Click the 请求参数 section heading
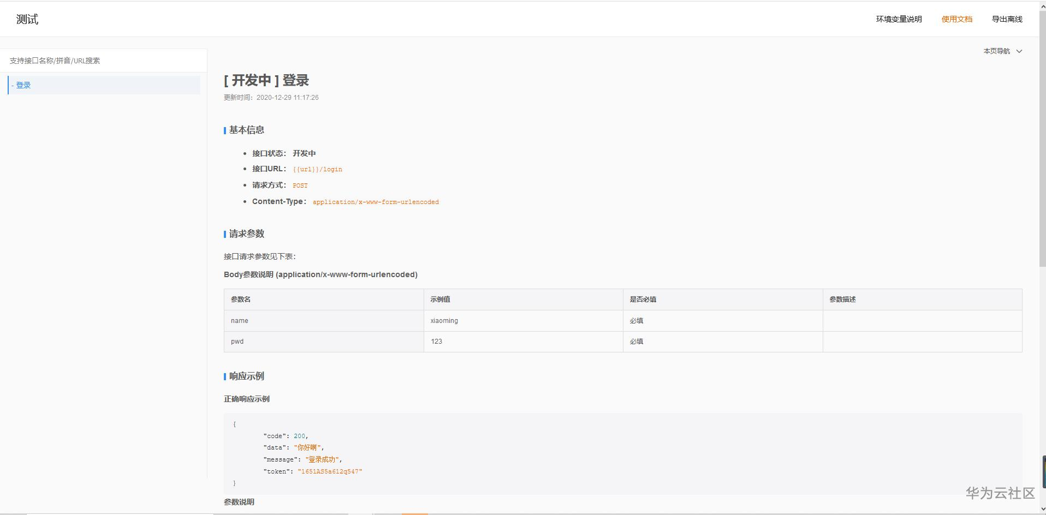 click(246, 233)
